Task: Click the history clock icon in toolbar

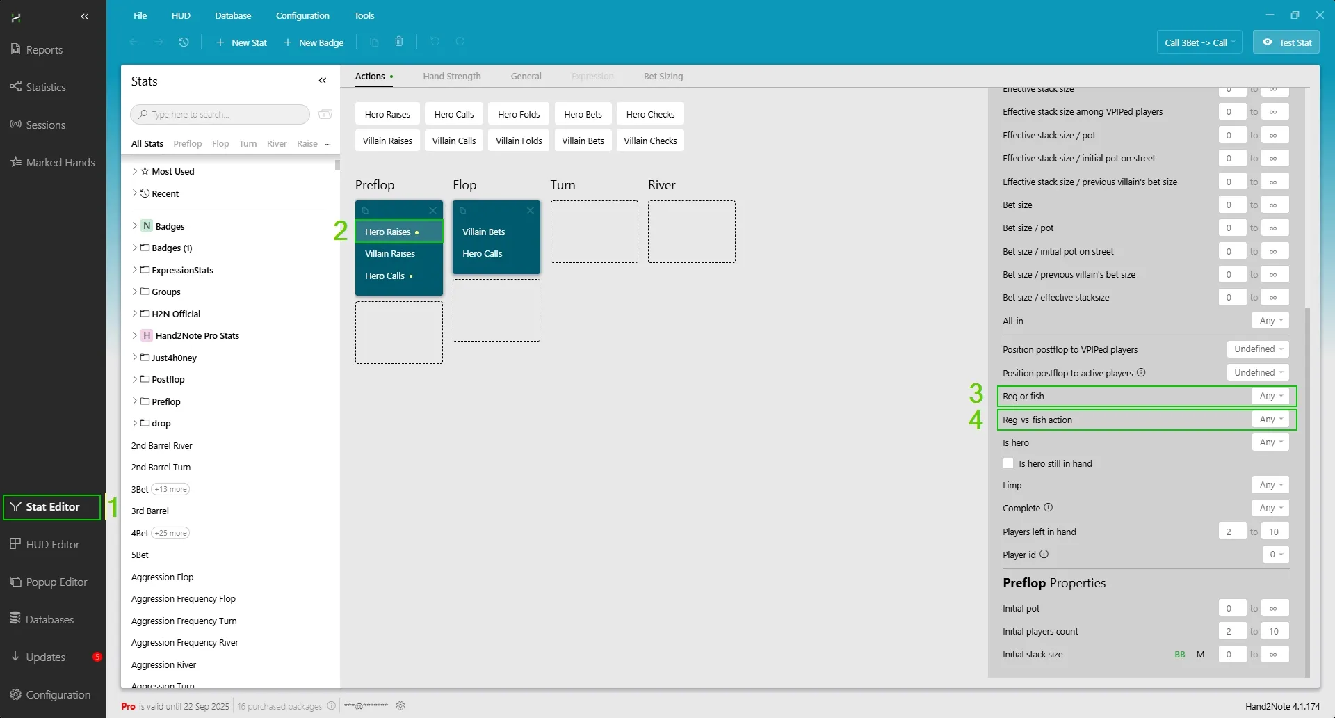Action: click(184, 42)
